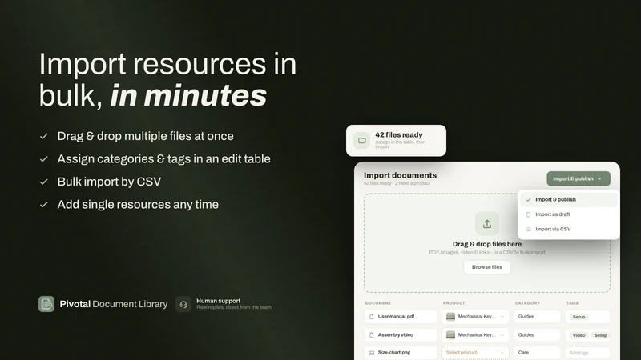
Task: Click the 42 files ready · 2 need a product subtitle
Action: point(397,183)
